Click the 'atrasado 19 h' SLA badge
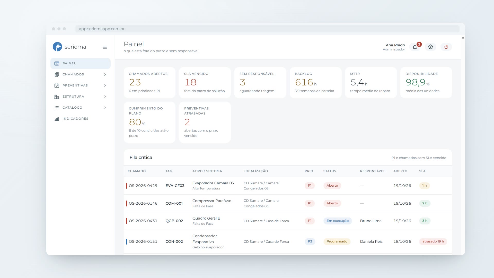The height and width of the screenshot is (278, 494). (x=433, y=241)
